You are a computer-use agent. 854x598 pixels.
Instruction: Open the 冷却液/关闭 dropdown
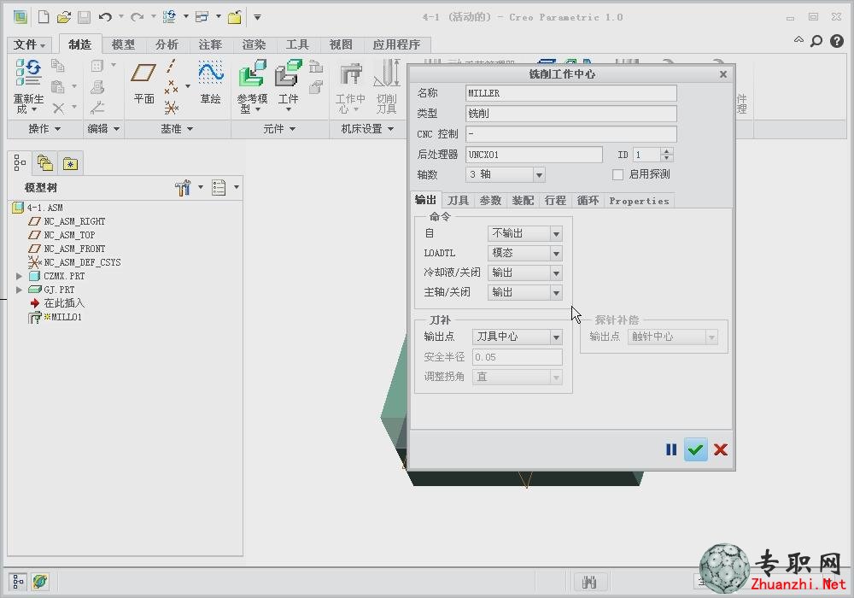[556, 273]
